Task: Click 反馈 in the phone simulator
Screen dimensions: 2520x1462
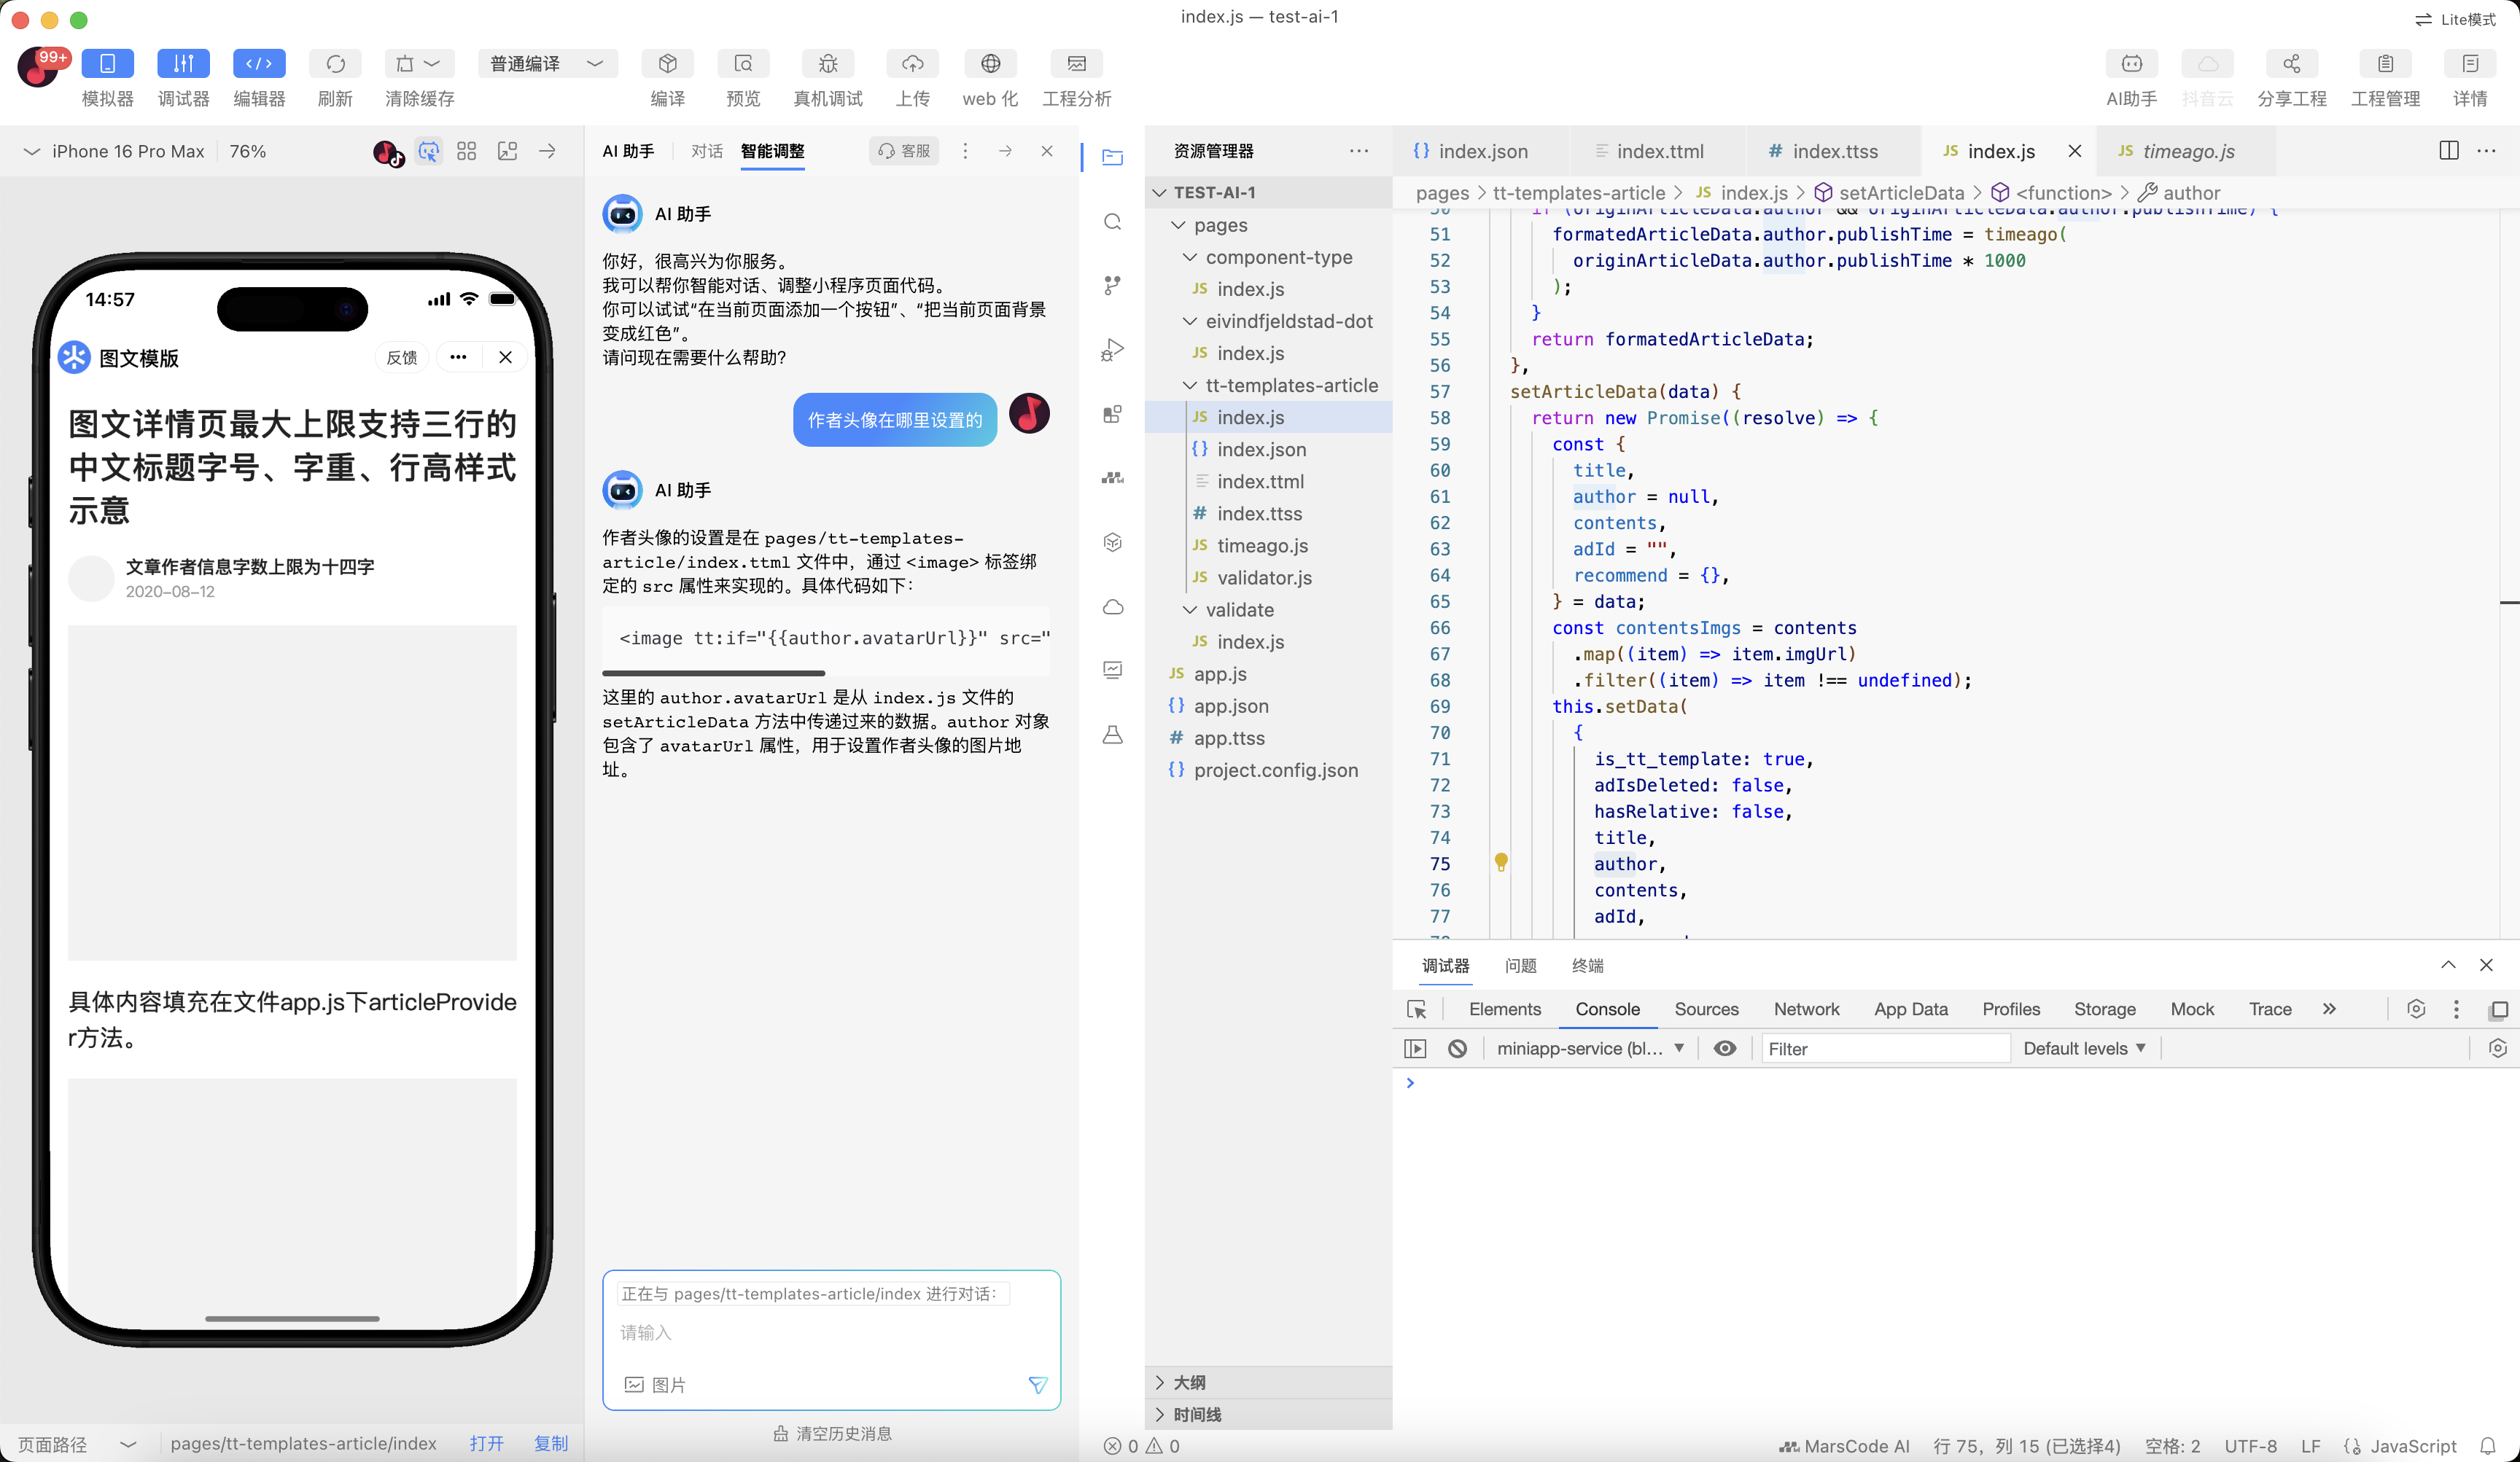Action: 402,358
